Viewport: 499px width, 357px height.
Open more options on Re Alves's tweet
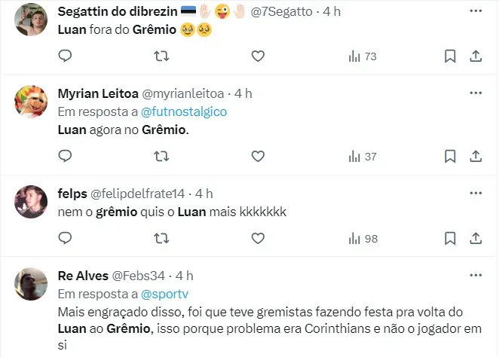(476, 275)
